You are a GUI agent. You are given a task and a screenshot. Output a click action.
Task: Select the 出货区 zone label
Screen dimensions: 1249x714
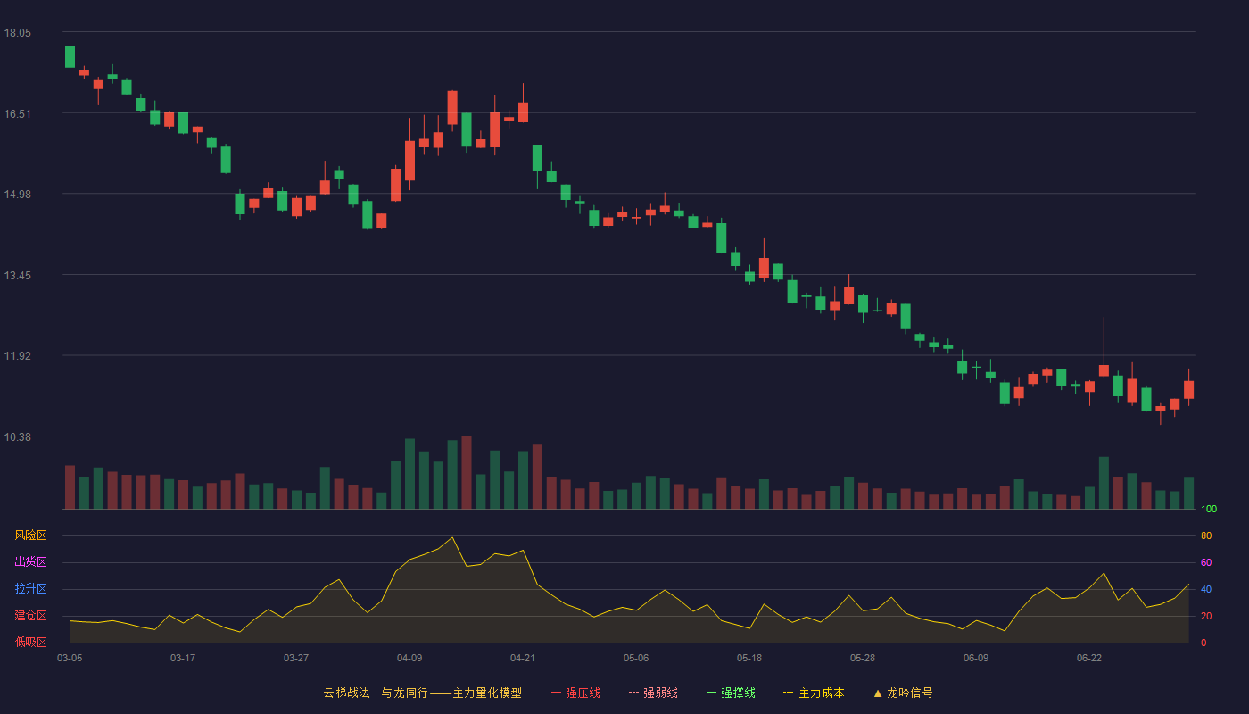coord(30,562)
